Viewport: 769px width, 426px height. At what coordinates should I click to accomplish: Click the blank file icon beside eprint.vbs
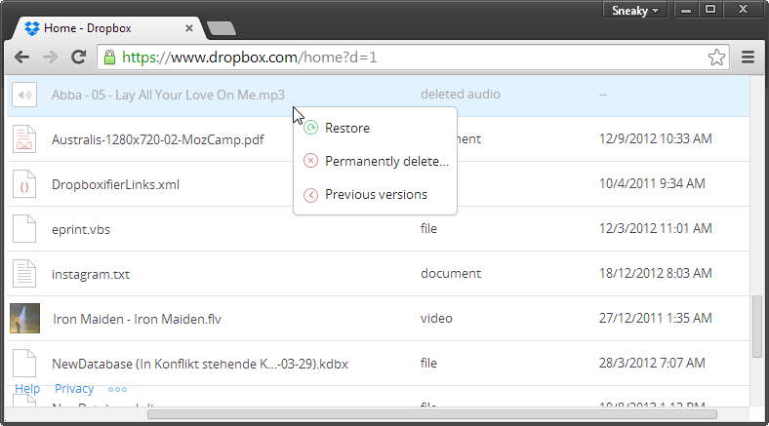pos(24,229)
